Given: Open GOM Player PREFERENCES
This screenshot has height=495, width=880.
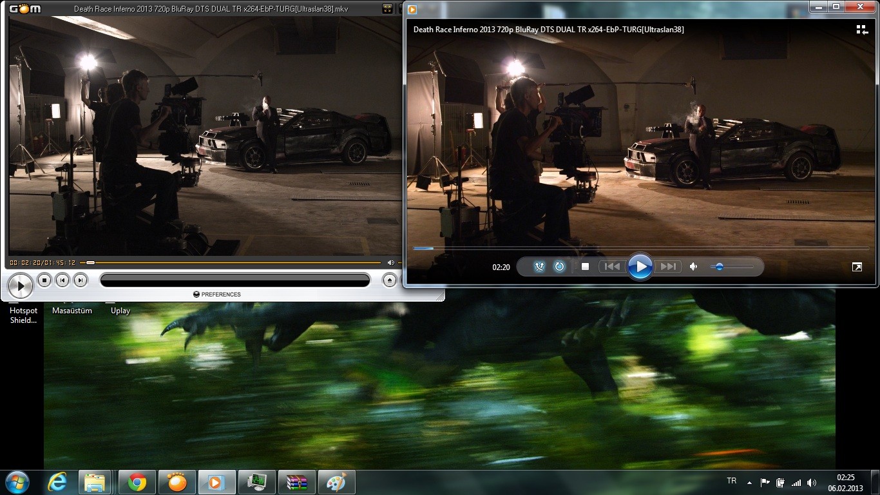Looking at the screenshot, I should click(217, 295).
